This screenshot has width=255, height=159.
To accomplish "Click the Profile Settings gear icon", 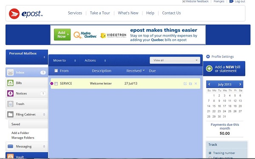I will (x=208, y=57).
